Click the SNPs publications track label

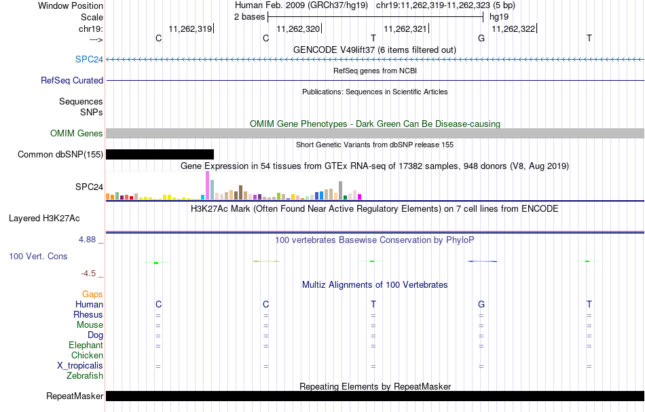[x=92, y=112]
